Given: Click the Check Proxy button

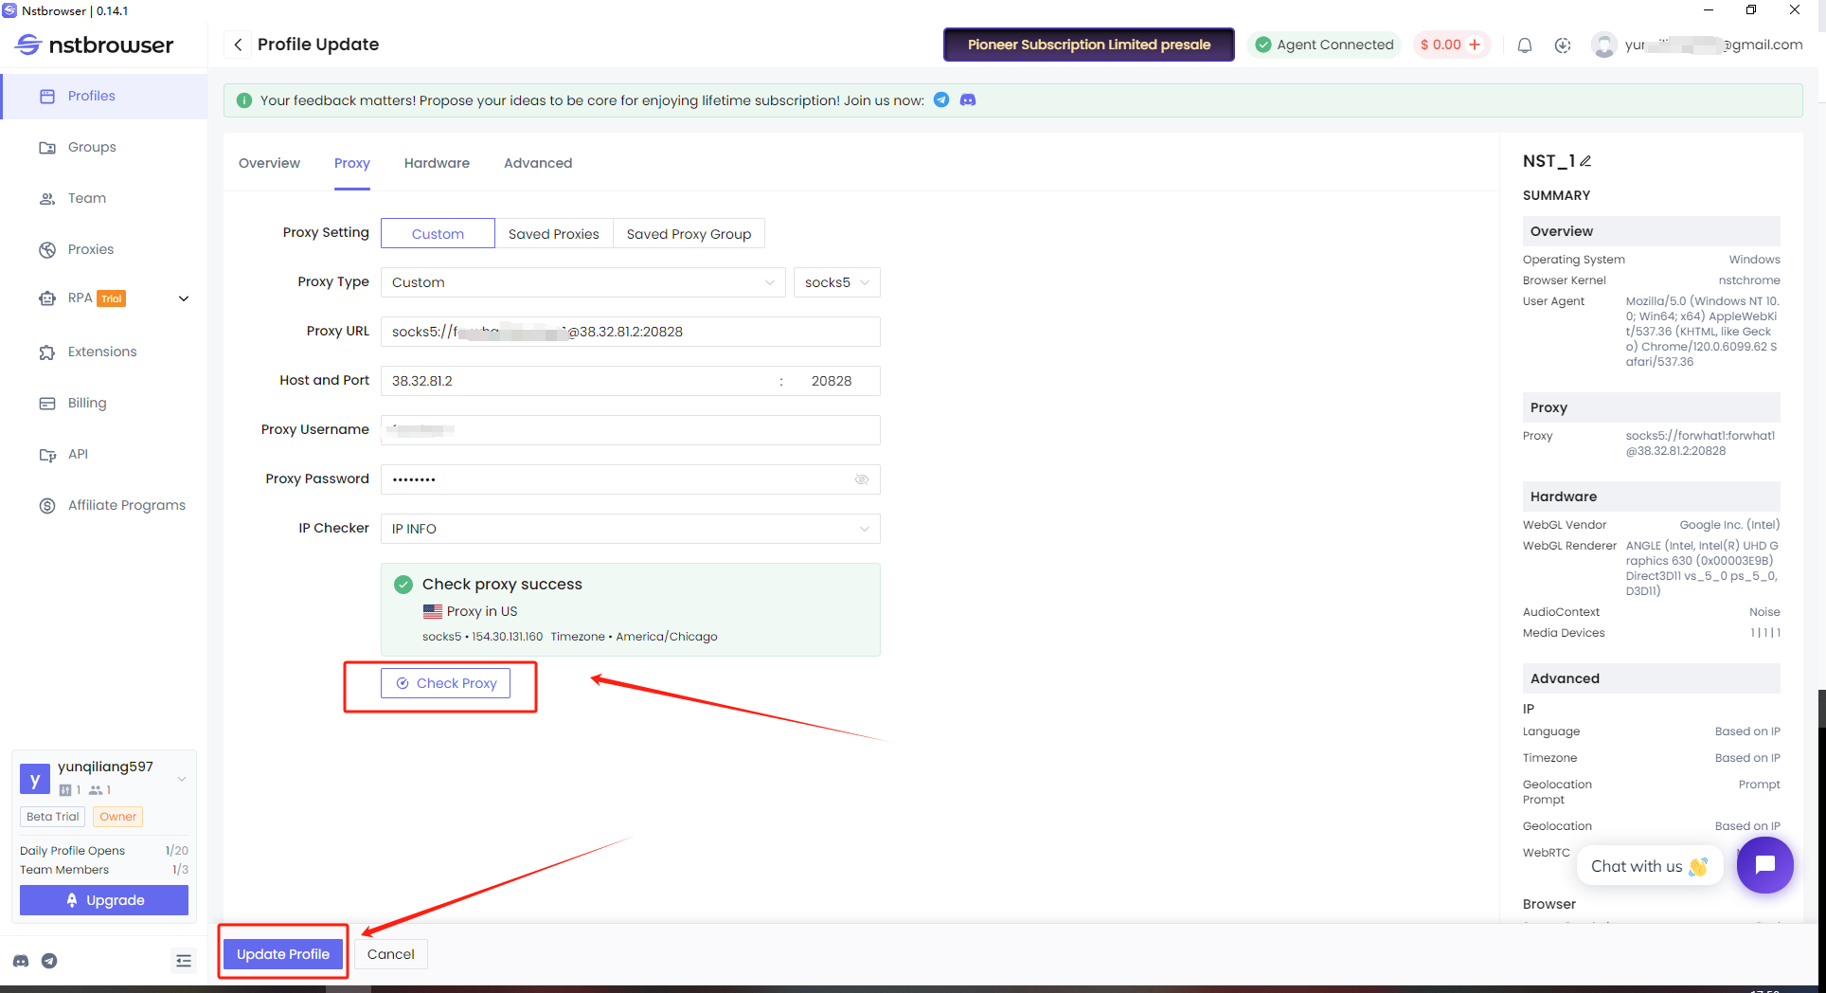Looking at the screenshot, I should click(445, 683).
